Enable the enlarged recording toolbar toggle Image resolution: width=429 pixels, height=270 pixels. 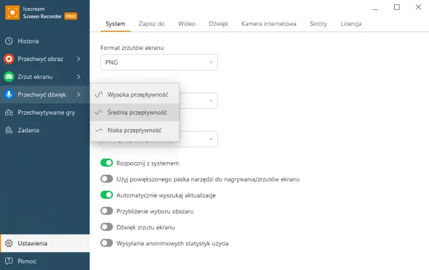(106, 179)
